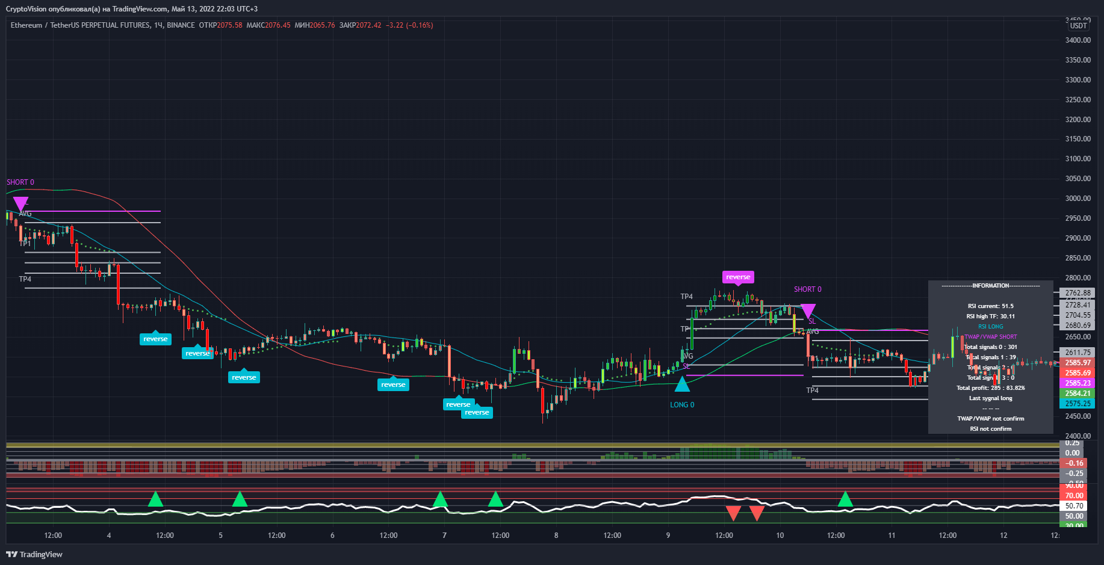Click the TradingView logo at bottom left
1104x565 pixels.
coord(34,554)
